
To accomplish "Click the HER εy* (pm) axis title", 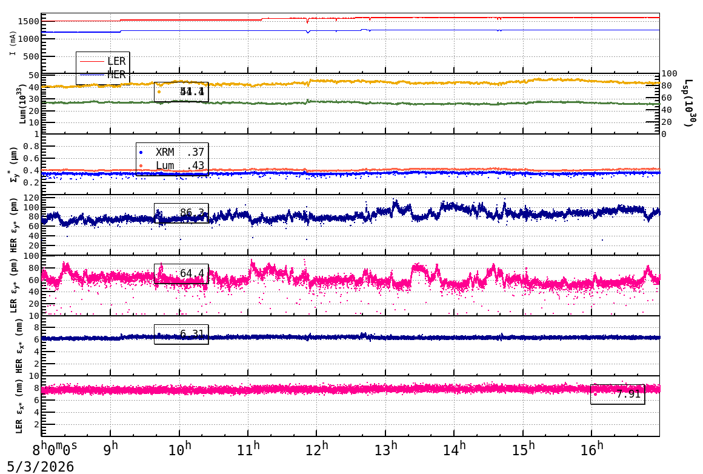I will point(13,225).
